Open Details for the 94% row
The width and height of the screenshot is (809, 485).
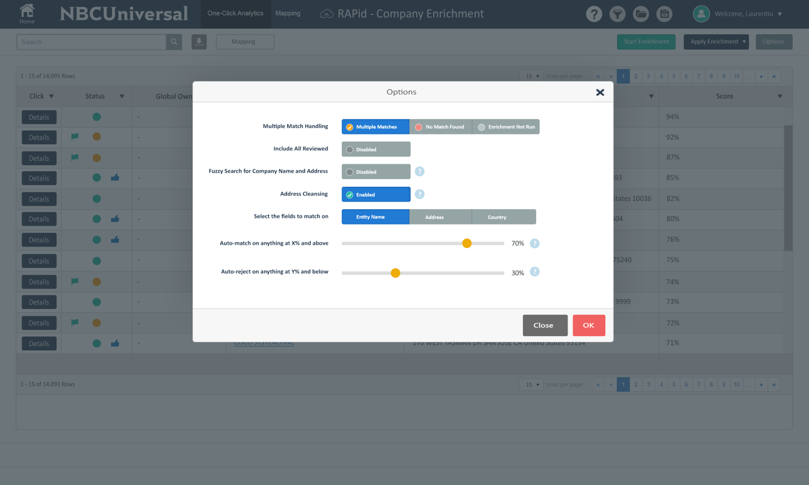pyautogui.click(x=39, y=117)
